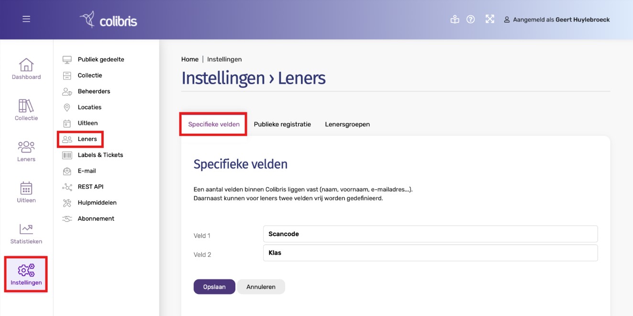Focus the Veld 1 Scancode input field
Screen dimensions: 633x316
coord(430,234)
